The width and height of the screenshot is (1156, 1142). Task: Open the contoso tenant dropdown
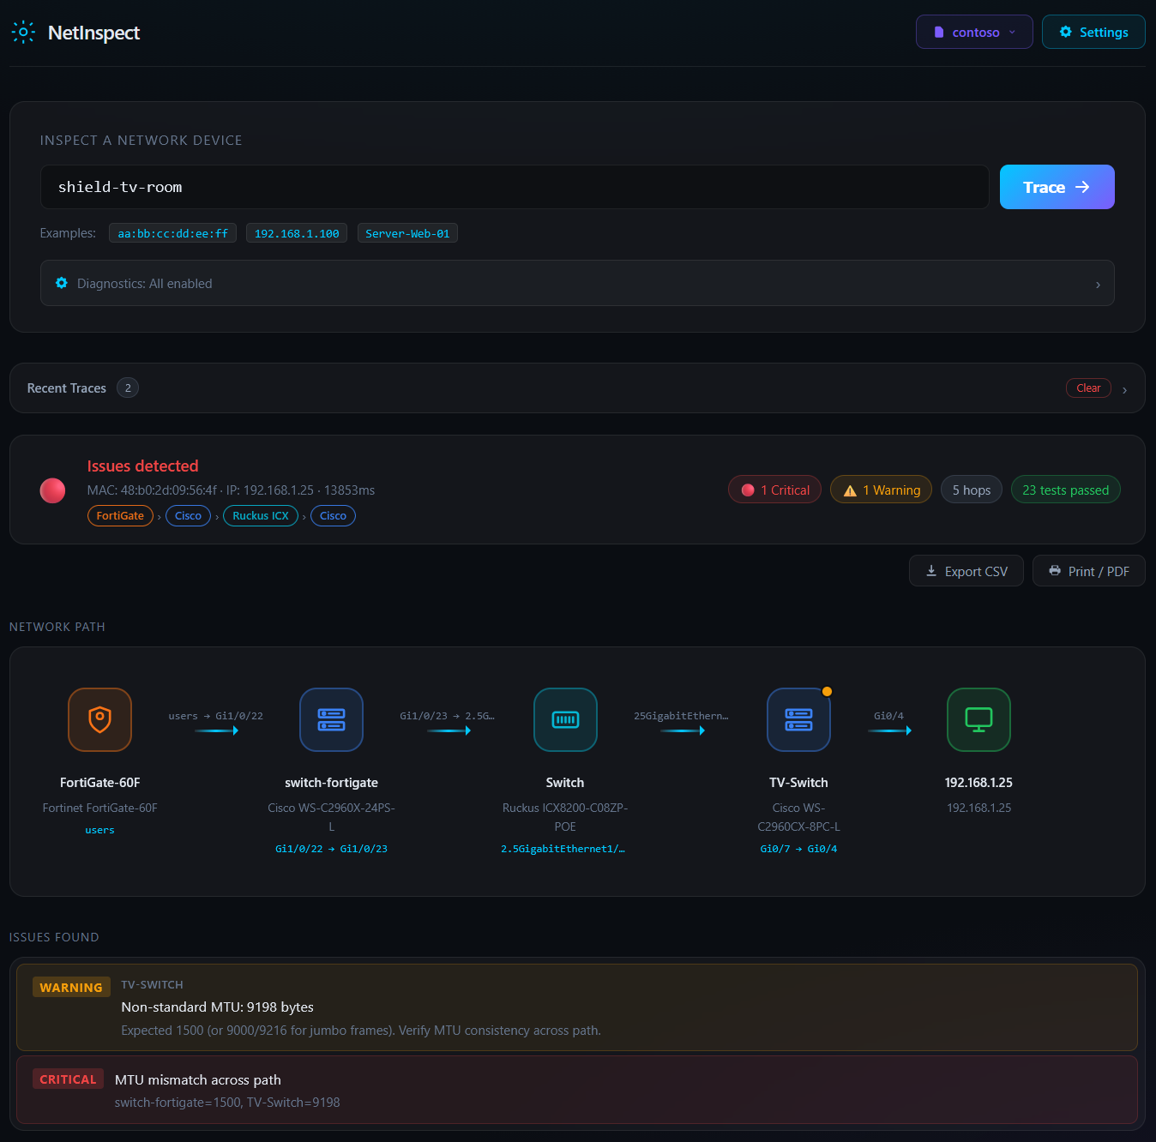tap(974, 32)
